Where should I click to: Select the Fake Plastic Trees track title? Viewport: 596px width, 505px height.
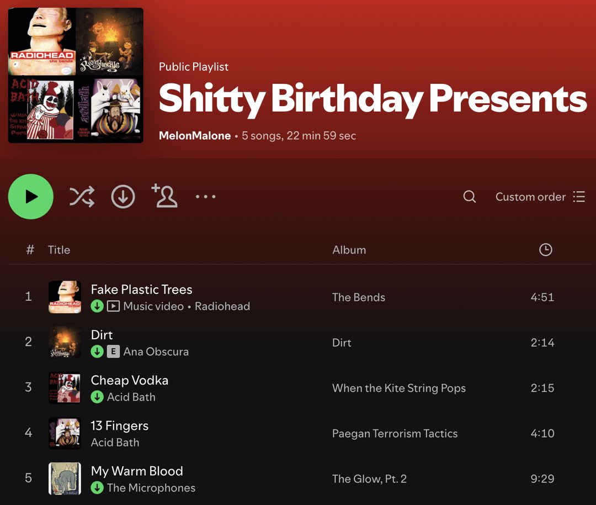point(141,289)
